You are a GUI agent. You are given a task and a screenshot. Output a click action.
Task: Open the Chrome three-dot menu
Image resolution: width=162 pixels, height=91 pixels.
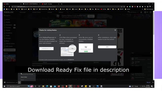coord(153,7)
